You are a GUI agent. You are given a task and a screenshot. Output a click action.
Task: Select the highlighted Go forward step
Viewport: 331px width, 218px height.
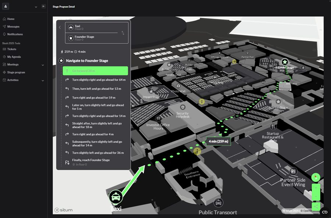(x=95, y=71)
